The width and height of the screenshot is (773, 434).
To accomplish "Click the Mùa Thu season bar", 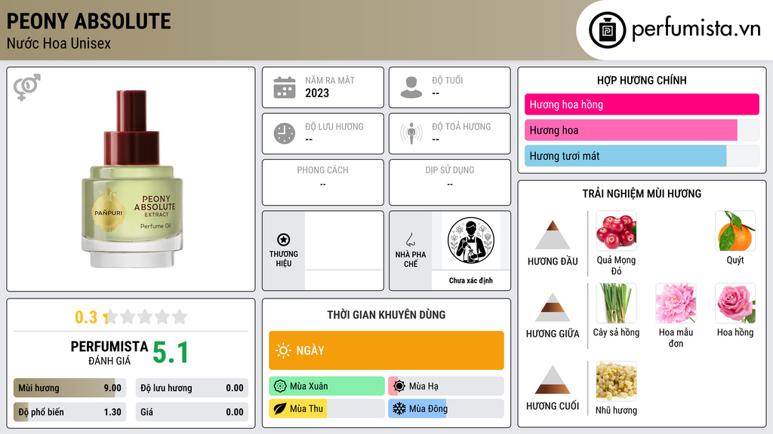I will coord(327,408).
